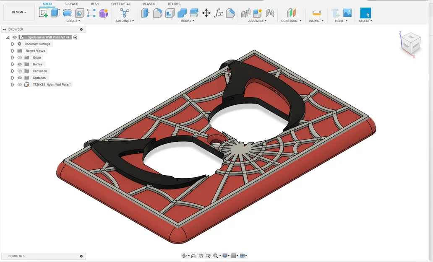Toggle visibility of Canvases folder
This screenshot has width=433, height=262.
(20, 71)
